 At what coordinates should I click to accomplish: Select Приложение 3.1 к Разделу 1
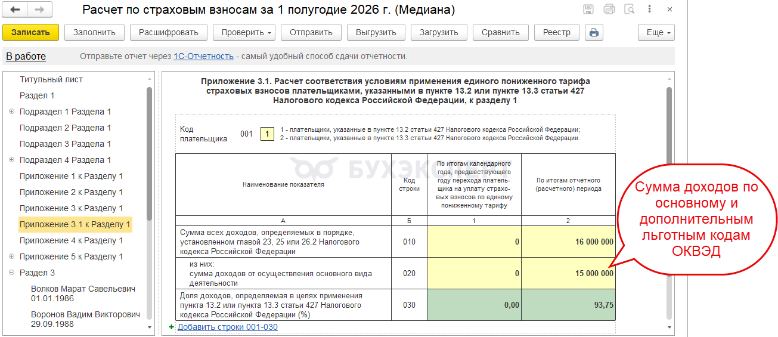tap(75, 224)
